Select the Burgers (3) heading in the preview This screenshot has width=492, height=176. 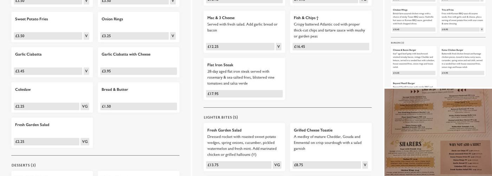point(397,43)
